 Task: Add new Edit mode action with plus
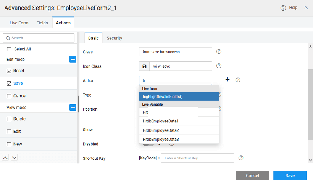(x=73, y=59)
